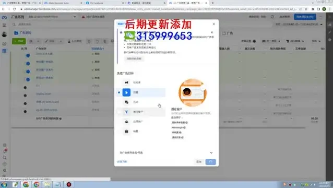
Task: Click the refresh icon in top bar
Action: click(272, 17)
